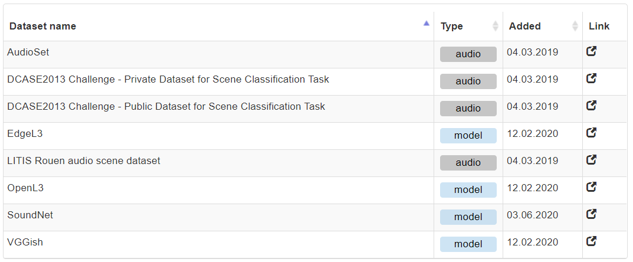Open external link for OpenL3
The height and width of the screenshot is (262, 633).
[x=591, y=187]
